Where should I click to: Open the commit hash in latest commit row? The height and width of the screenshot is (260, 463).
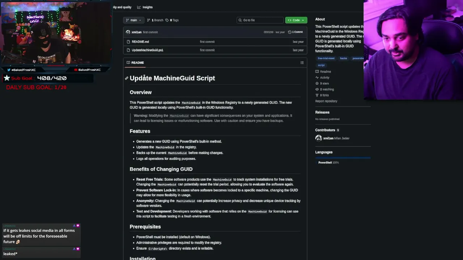click(268, 32)
